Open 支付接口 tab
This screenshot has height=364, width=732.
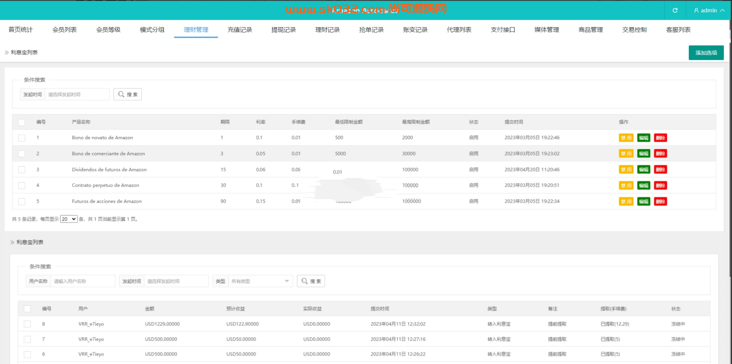pyautogui.click(x=503, y=29)
